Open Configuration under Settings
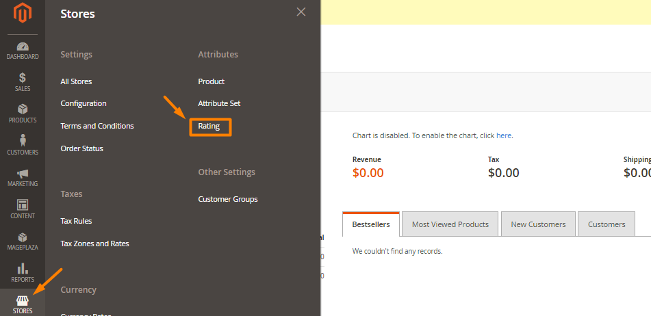The image size is (651, 316). [x=84, y=103]
